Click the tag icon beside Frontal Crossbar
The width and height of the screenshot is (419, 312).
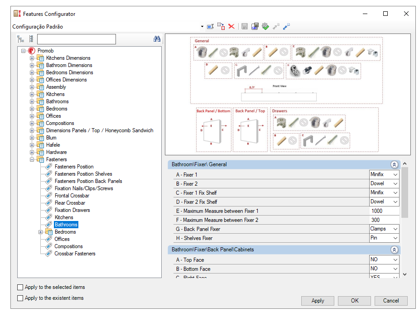[49, 196]
